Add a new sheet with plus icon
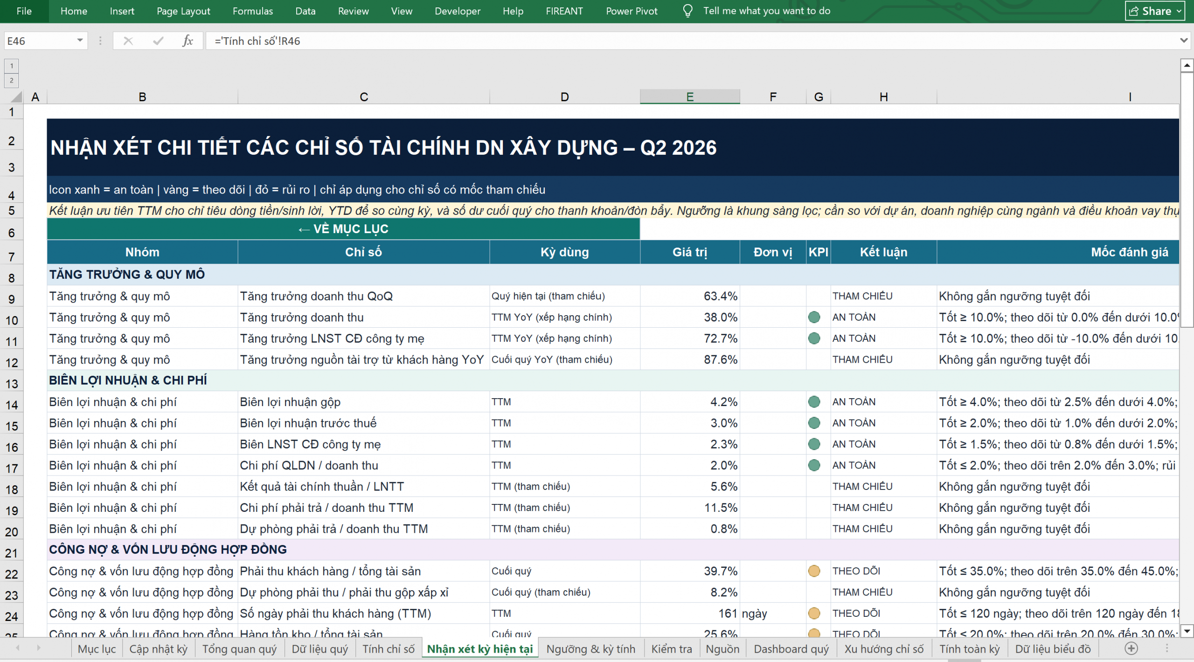The height and width of the screenshot is (662, 1194). click(1131, 648)
